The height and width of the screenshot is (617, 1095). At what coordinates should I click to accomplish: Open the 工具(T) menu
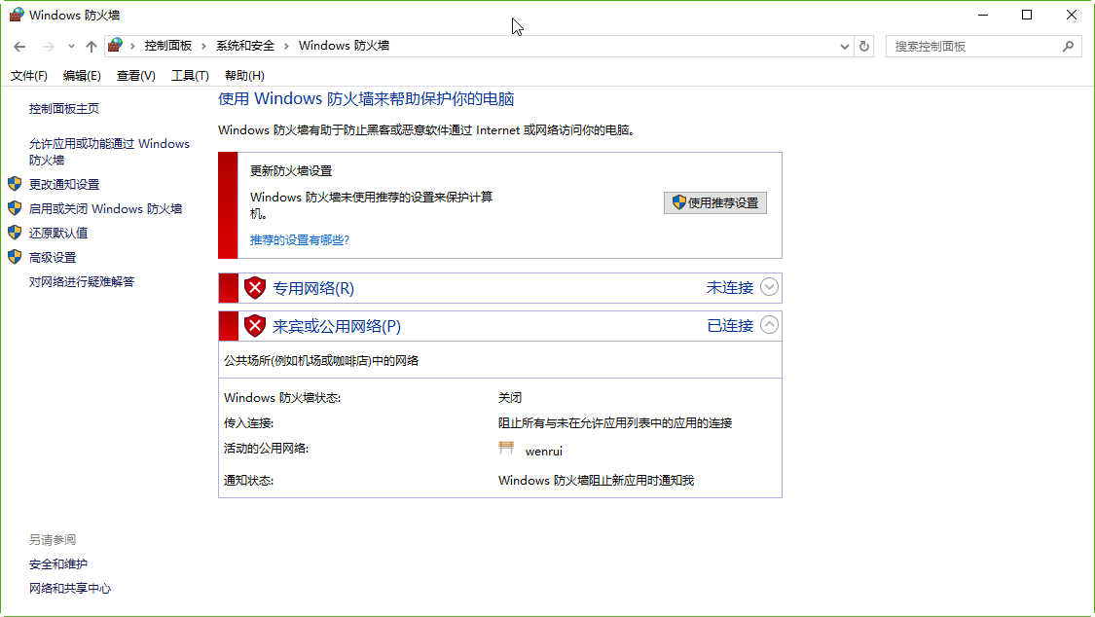[x=190, y=75]
